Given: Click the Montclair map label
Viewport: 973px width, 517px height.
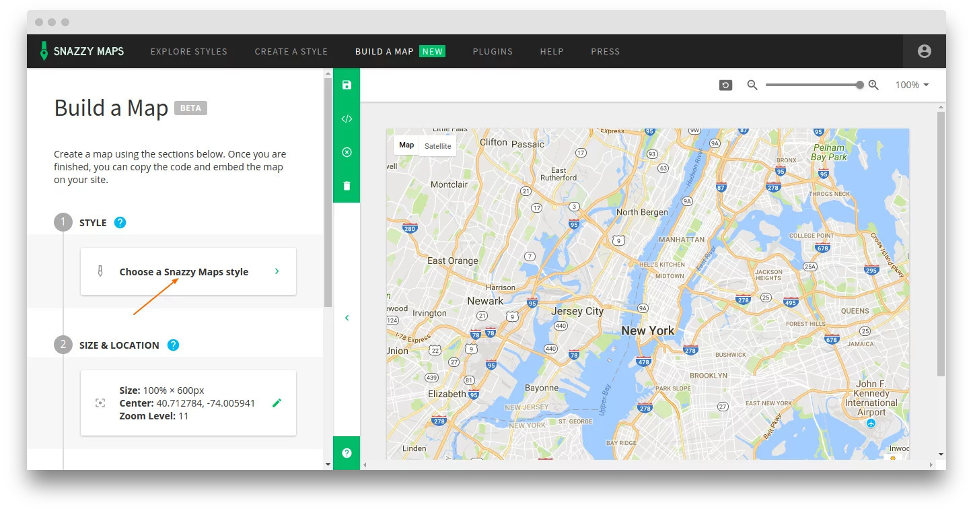Looking at the screenshot, I should pyautogui.click(x=449, y=184).
